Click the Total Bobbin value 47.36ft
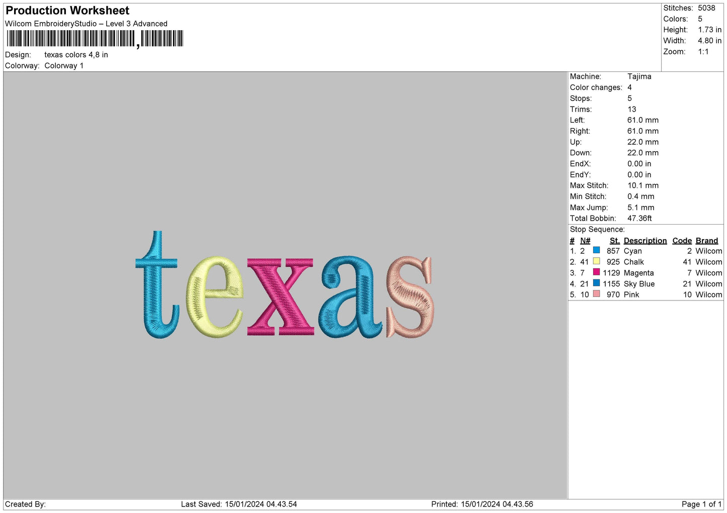The width and height of the screenshot is (727, 513). pos(639,219)
